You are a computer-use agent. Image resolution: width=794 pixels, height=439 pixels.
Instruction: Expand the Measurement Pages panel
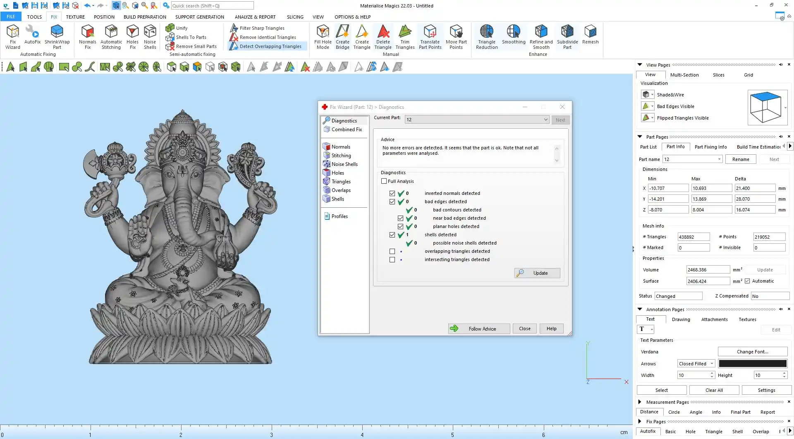[640, 402]
